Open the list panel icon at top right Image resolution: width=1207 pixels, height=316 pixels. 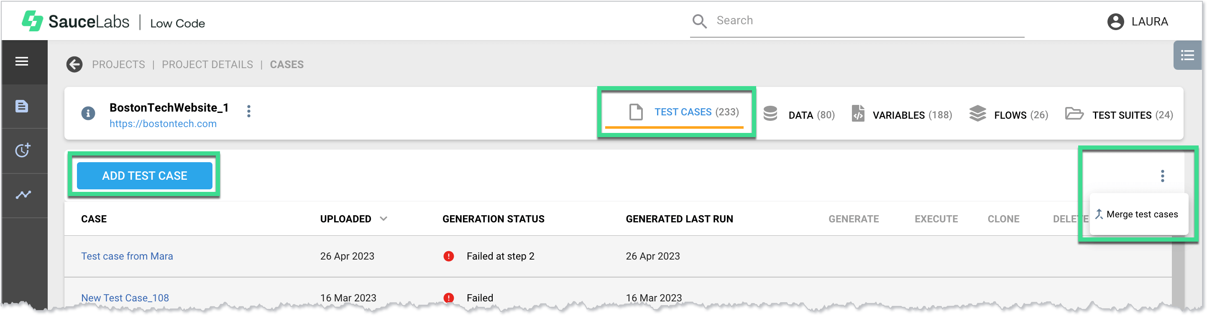(x=1187, y=56)
